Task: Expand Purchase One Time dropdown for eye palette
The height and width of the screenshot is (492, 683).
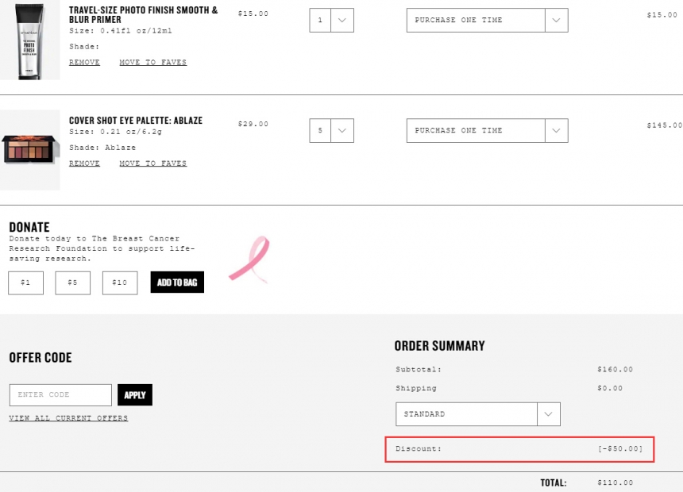Action: (x=487, y=131)
